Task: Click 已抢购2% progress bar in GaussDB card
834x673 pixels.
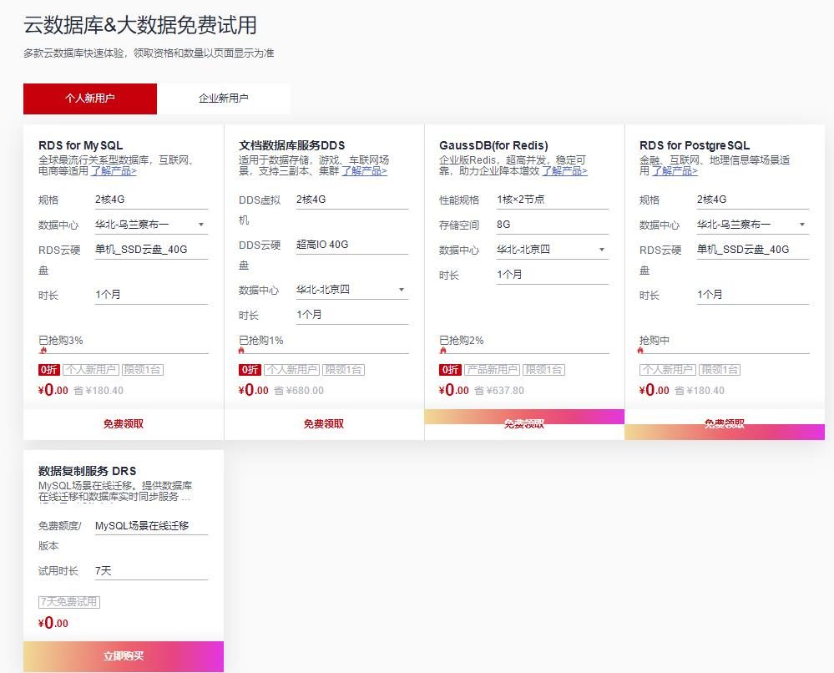Action: coord(524,353)
